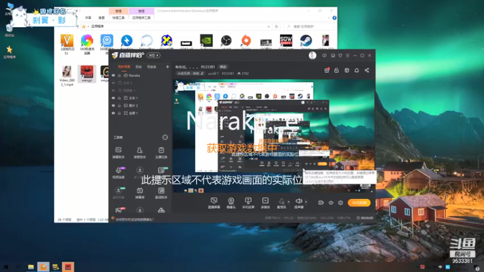The height and width of the screenshot is (272, 484).
Task: Add a 手机投屏 phone casting source
Action: coord(248,203)
